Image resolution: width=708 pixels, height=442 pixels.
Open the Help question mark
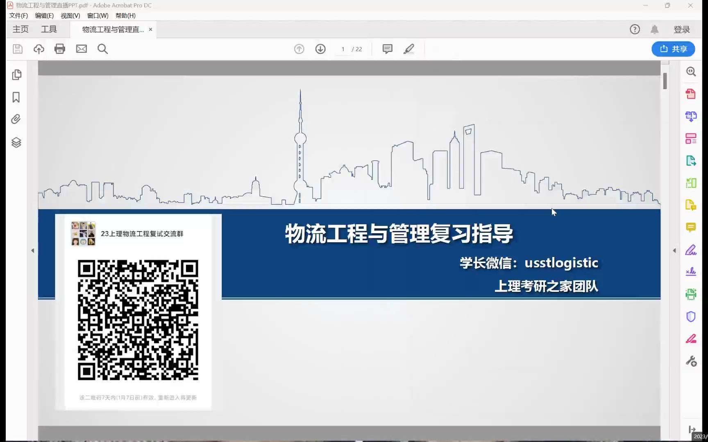635,29
